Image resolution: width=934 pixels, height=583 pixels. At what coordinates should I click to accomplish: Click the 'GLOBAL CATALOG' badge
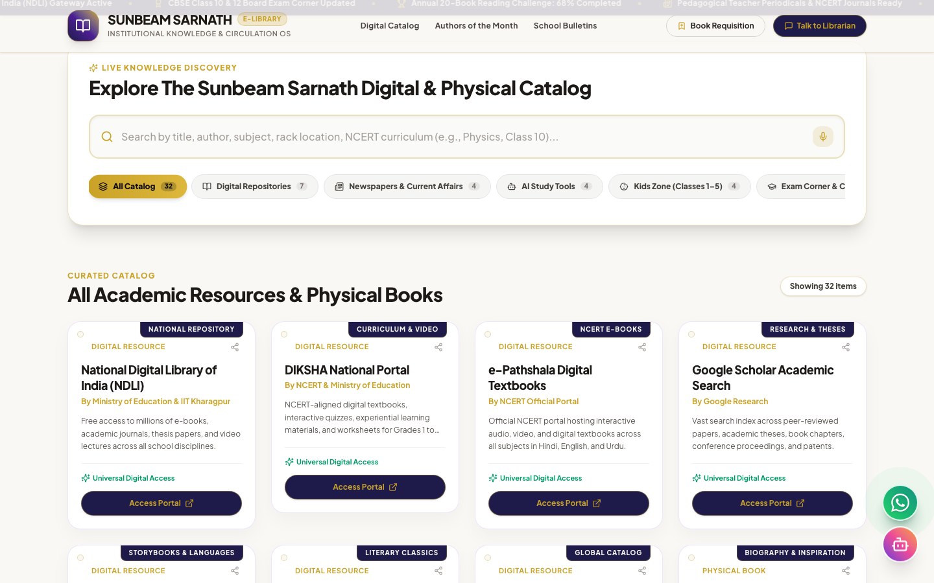point(608,553)
